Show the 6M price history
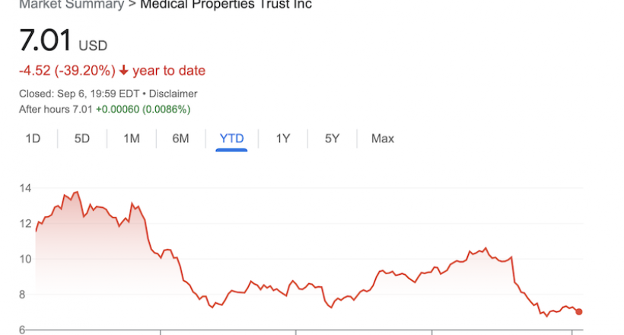Image resolution: width=624 pixels, height=335 pixels. tap(180, 139)
